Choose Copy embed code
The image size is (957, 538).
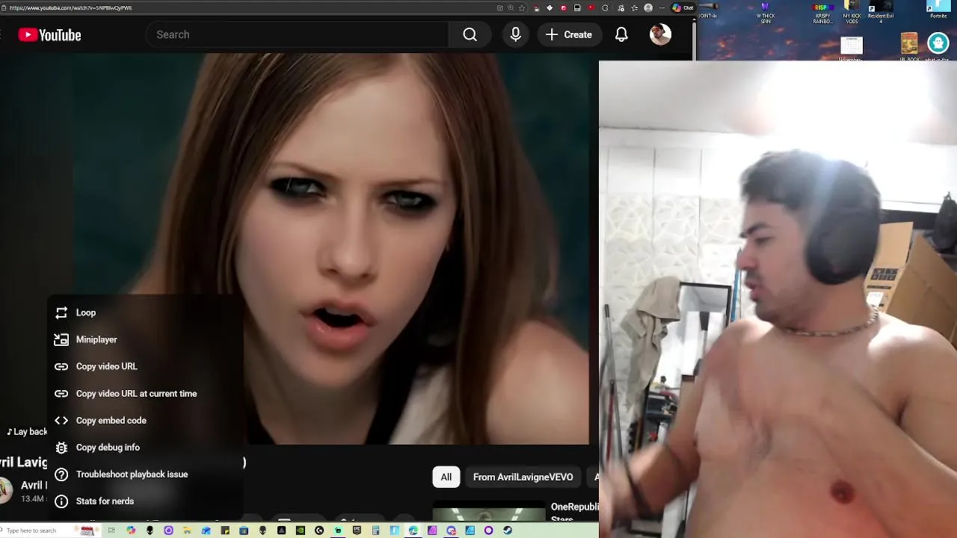tap(146, 420)
